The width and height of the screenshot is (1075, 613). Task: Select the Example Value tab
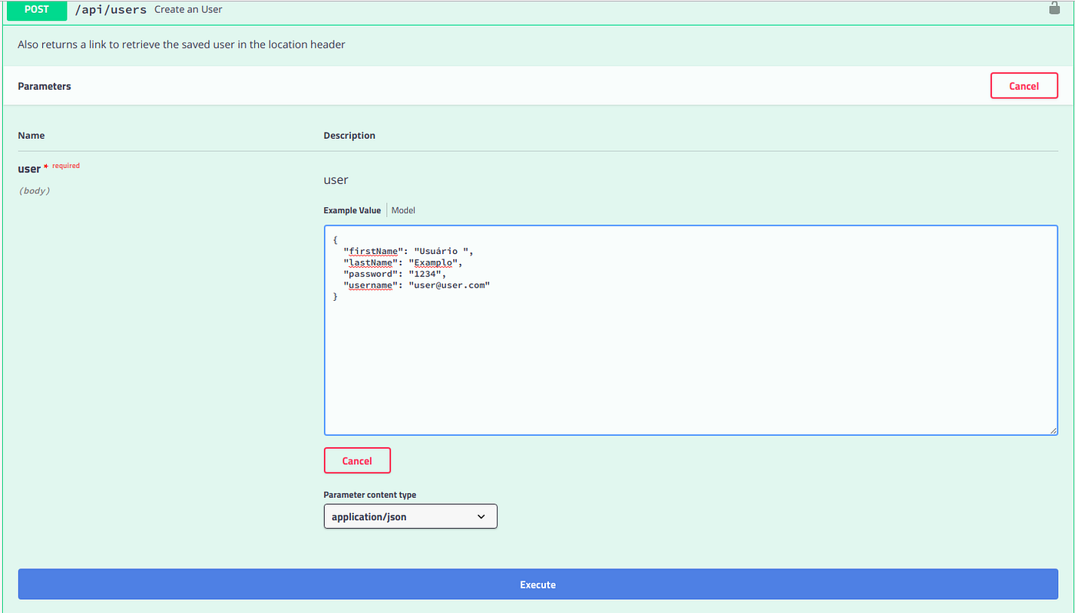[x=352, y=209]
